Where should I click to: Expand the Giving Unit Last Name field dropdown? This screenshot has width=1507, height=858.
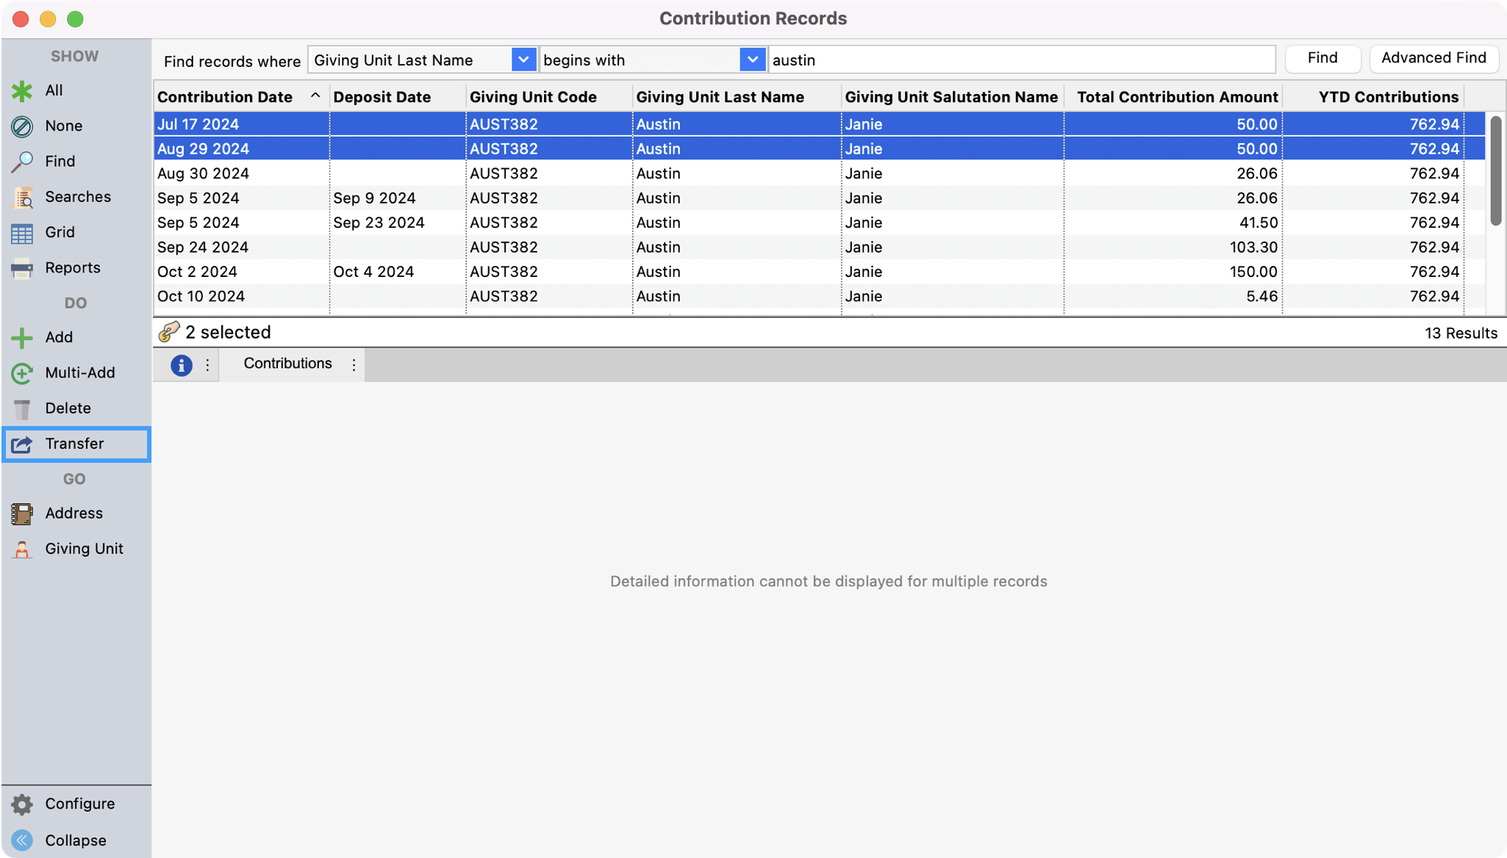(523, 60)
